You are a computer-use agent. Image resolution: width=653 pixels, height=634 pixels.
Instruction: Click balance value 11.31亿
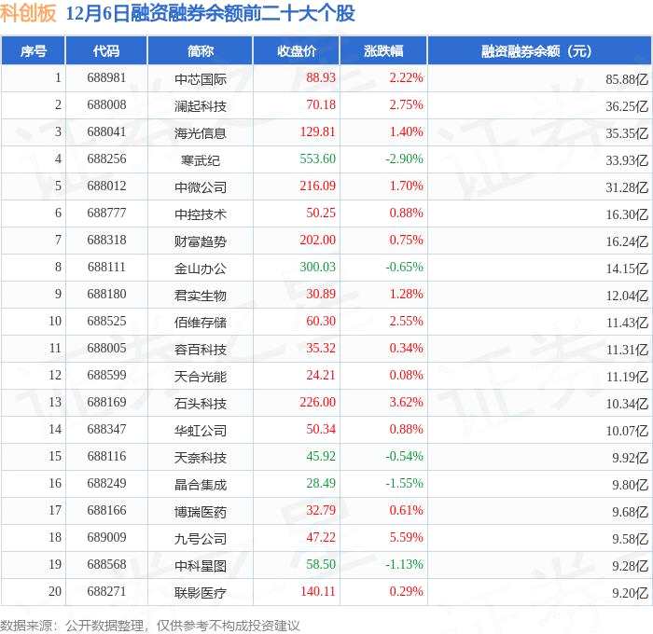(x=627, y=350)
